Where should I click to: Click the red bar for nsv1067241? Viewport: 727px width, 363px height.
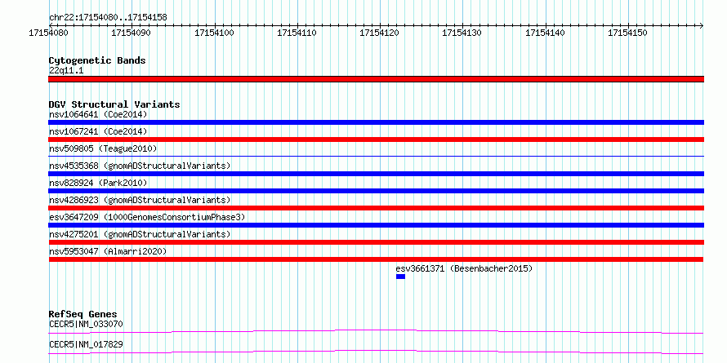pyautogui.click(x=376, y=139)
